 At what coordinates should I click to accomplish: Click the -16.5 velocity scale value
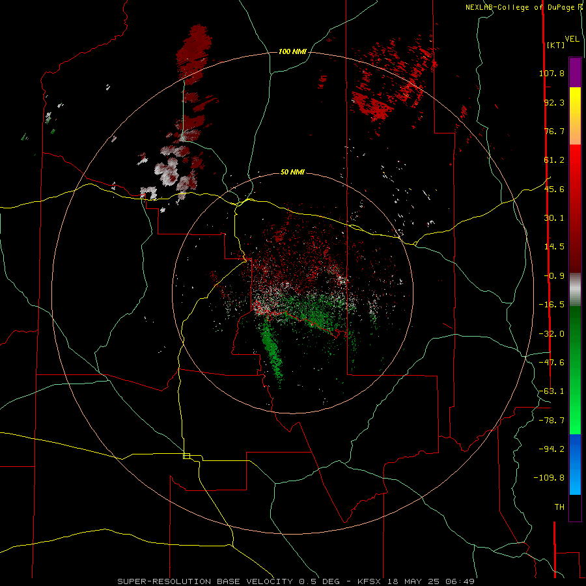coord(551,305)
